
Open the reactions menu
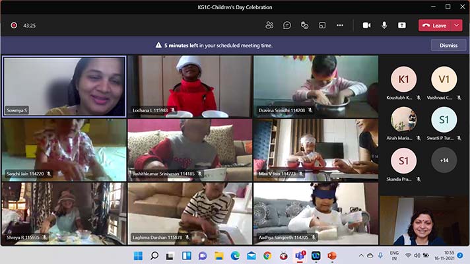304,25
